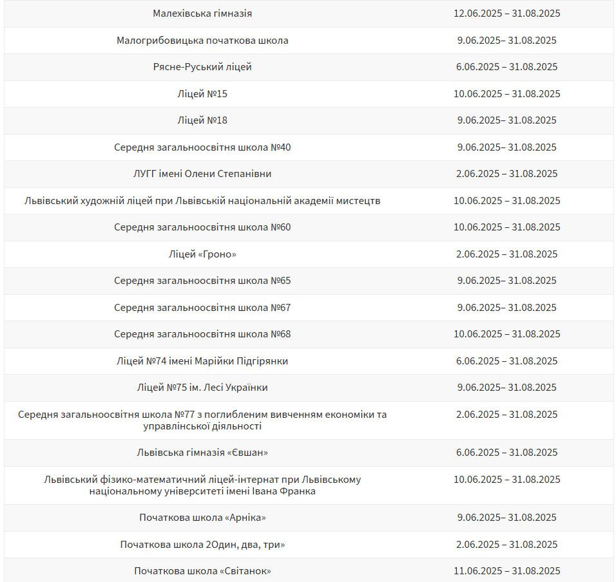Screen dimensions: 616x582
Task: Select Ліцей №74 імені Марійки Підгірянки
Action: pos(202,361)
